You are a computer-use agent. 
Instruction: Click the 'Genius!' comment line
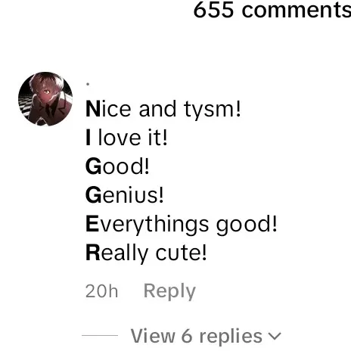(x=124, y=195)
